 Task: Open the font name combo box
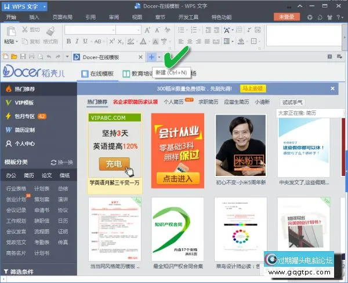point(90,30)
